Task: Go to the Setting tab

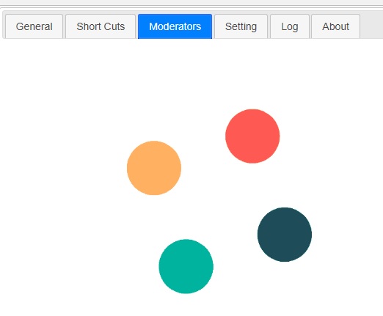Action: point(241,26)
